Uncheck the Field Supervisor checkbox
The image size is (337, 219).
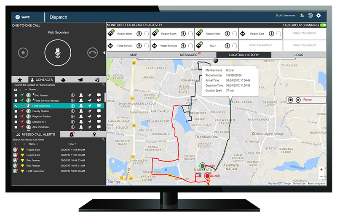pos(16,106)
